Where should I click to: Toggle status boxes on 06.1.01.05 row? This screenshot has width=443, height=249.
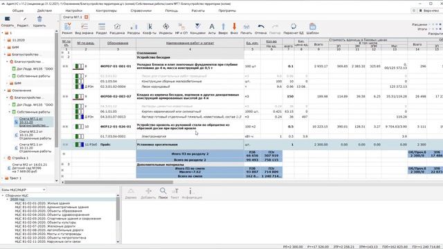point(80,111)
